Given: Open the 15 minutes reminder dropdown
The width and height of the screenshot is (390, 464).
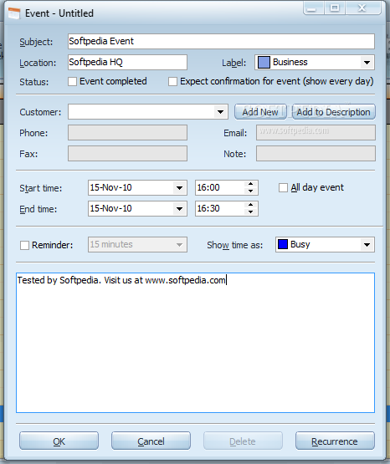Looking at the screenshot, I should click(179, 245).
